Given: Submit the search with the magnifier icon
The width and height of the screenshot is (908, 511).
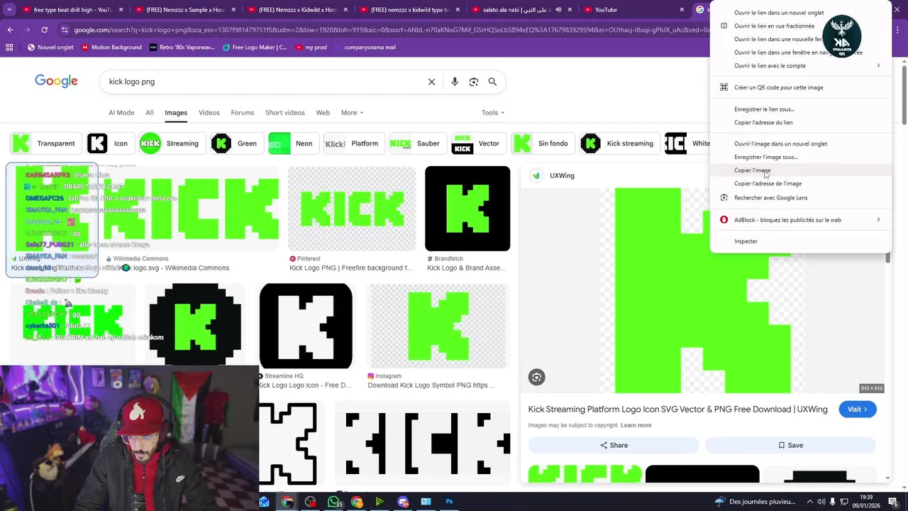Looking at the screenshot, I should pos(492,82).
